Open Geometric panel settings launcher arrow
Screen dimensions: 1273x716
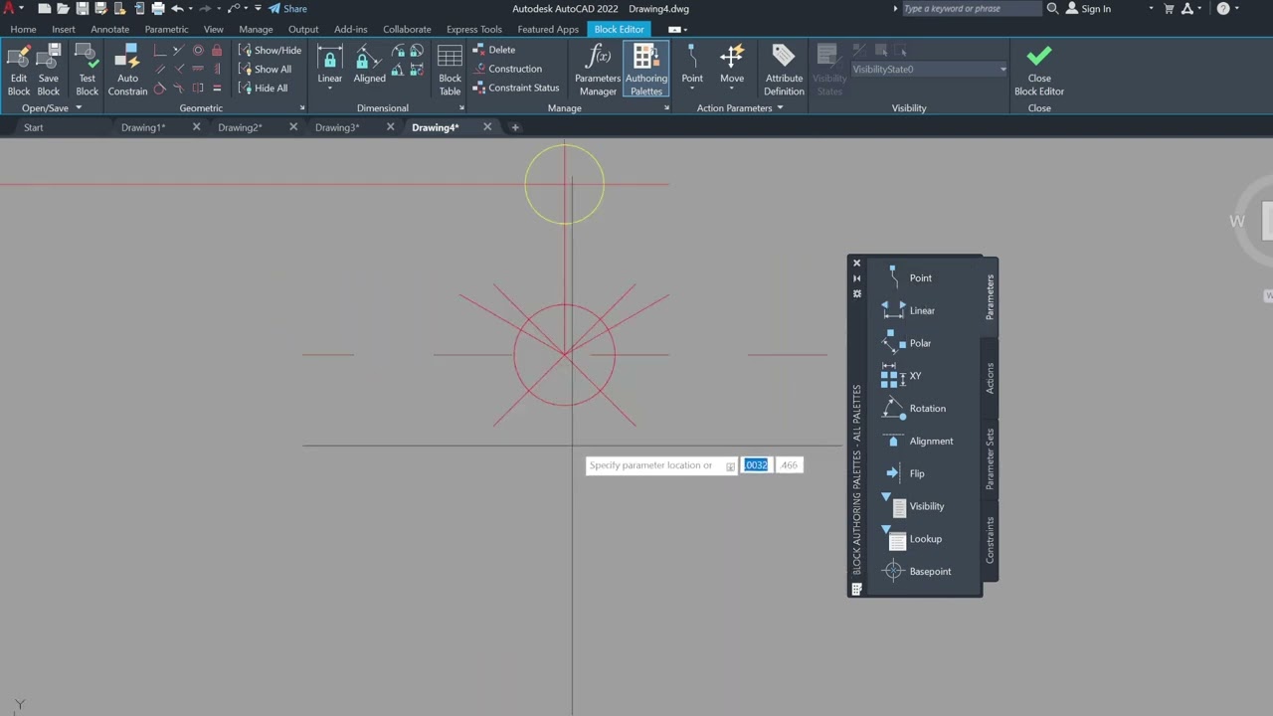click(301, 107)
